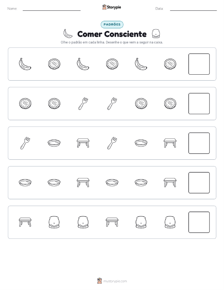Select the first table in row three
The width and height of the screenshot is (224, 290).
[83, 143]
